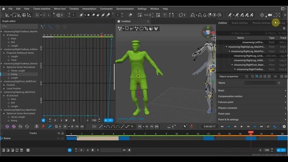Image resolution: width=288 pixels, height=162 pixels.
Task: Open the File menu
Action: pyautogui.click(x=10, y=9)
